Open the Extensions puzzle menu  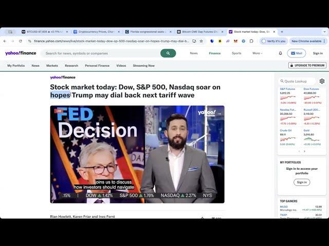point(251,41)
